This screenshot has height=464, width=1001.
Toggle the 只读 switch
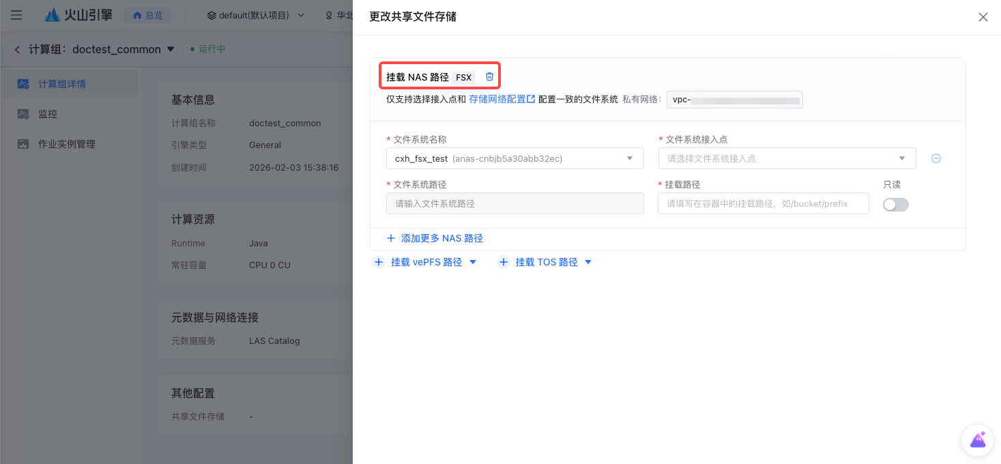pos(896,204)
